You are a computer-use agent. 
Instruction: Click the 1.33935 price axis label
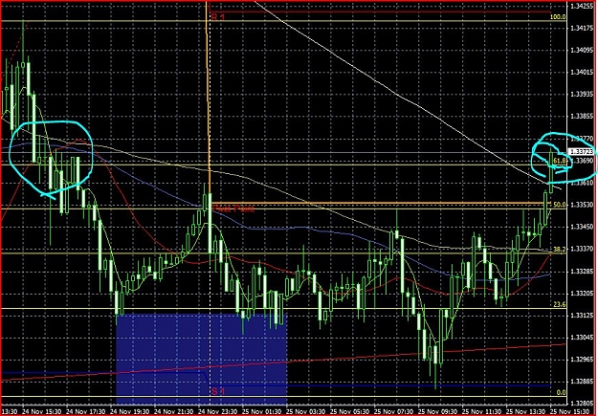[x=581, y=94]
